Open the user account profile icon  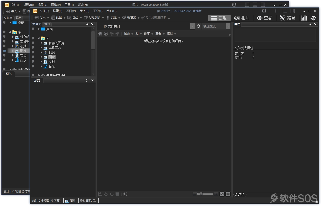(264, 11)
